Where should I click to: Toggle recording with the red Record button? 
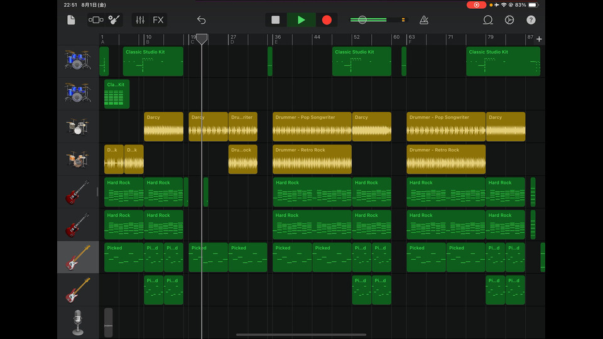tap(327, 20)
